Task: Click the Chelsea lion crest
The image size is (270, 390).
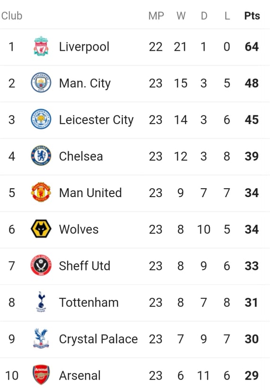Action: [x=41, y=156]
